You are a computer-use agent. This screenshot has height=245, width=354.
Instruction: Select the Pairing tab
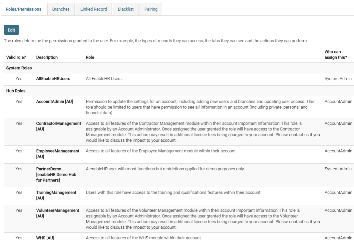click(x=151, y=9)
